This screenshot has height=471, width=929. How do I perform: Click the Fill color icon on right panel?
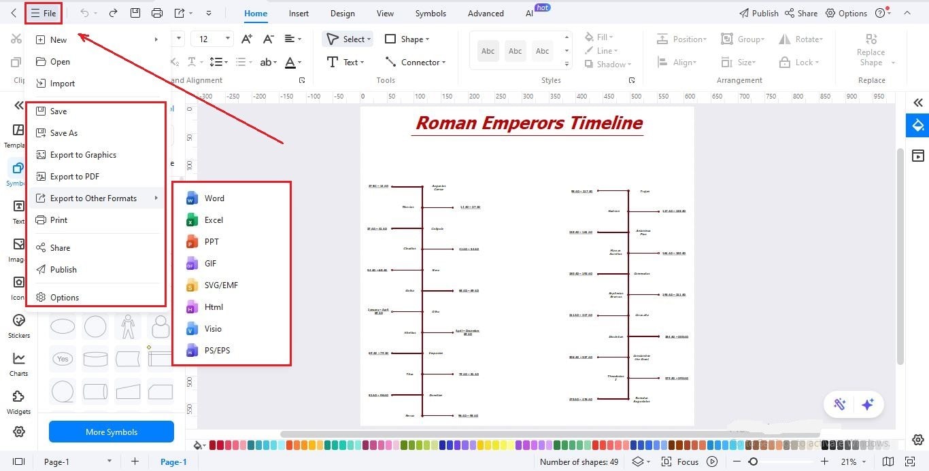pyautogui.click(x=589, y=36)
